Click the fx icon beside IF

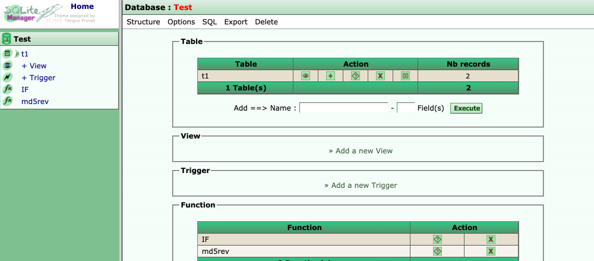click(7, 89)
